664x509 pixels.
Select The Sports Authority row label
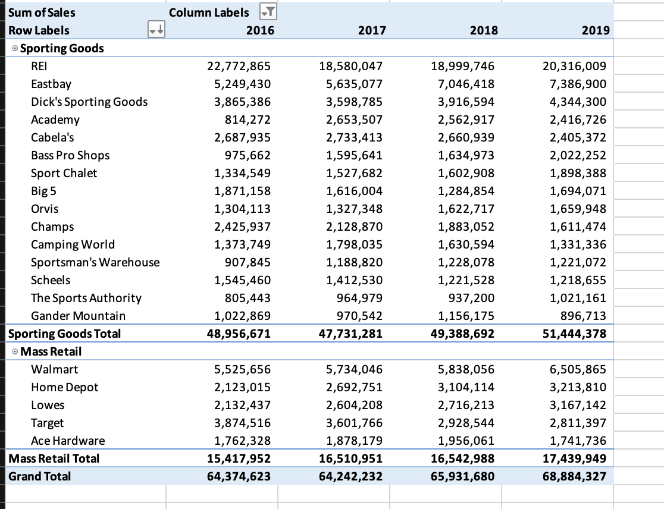[x=86, y=298]
